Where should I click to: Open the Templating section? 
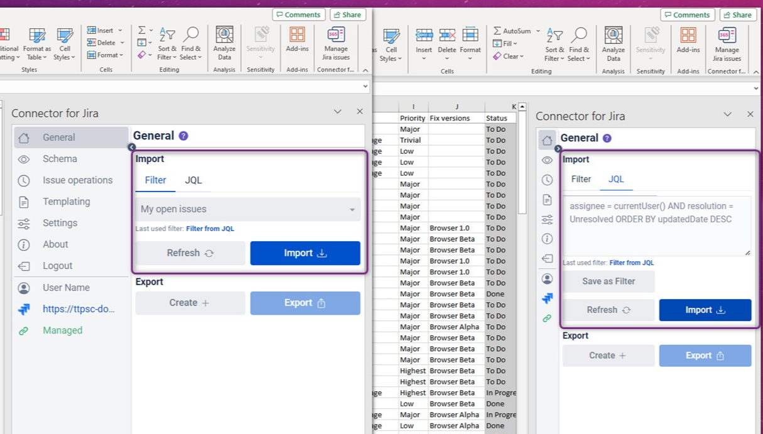(x=66, y=202)
